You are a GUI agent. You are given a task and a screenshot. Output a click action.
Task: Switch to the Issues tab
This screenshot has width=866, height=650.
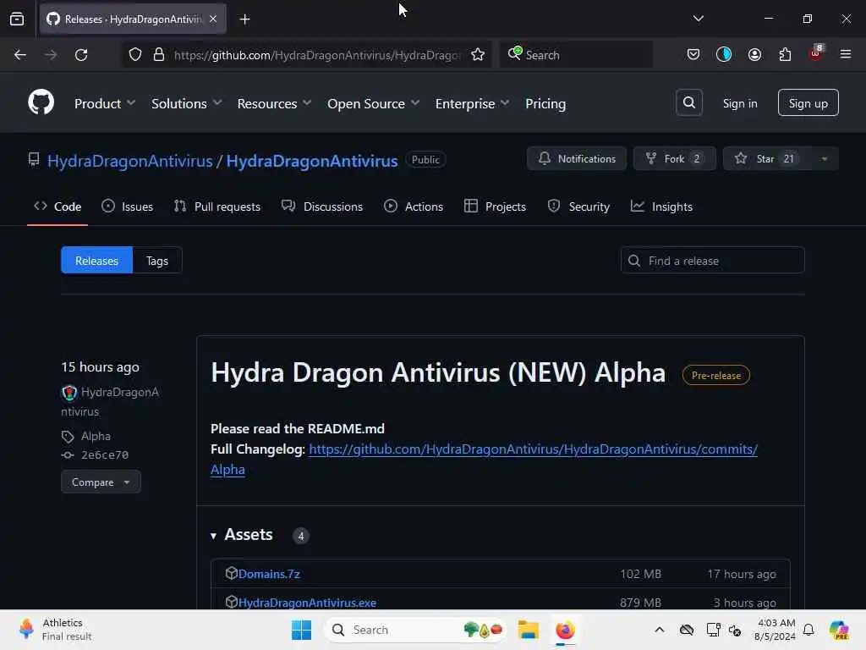coord(128,207)
